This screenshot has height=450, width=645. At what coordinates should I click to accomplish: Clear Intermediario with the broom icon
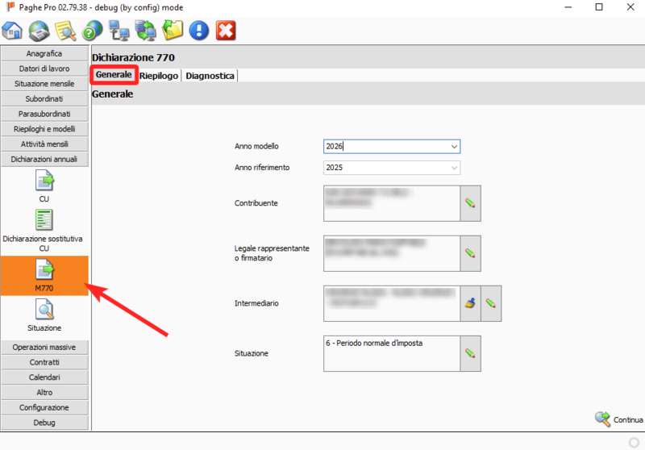click(x=470, y=303)
